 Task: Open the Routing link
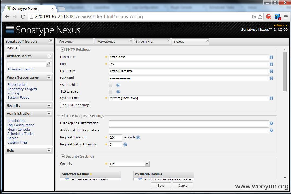[x=13, y=93]
